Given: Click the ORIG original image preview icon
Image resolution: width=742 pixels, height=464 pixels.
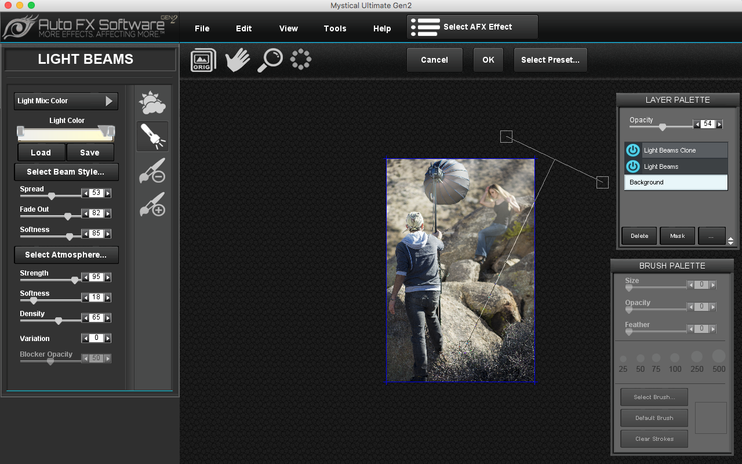Looking at the screenshot, I should click(203, 60).
